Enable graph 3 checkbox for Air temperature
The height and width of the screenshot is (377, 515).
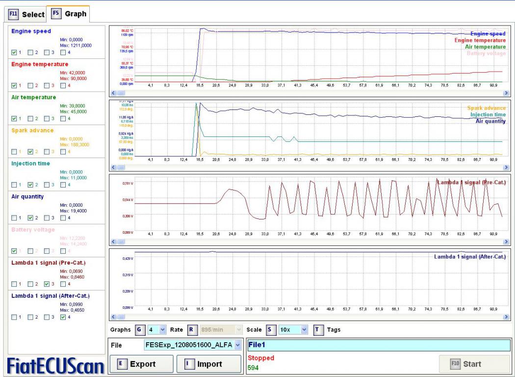pos(47,119)
